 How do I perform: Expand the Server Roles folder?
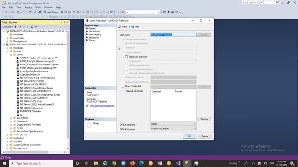pos(11,118)
